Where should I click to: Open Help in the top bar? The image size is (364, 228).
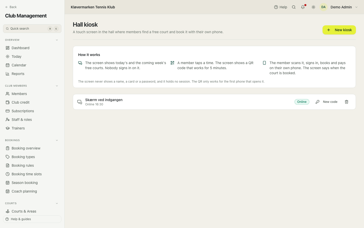[x=281, y=7]
